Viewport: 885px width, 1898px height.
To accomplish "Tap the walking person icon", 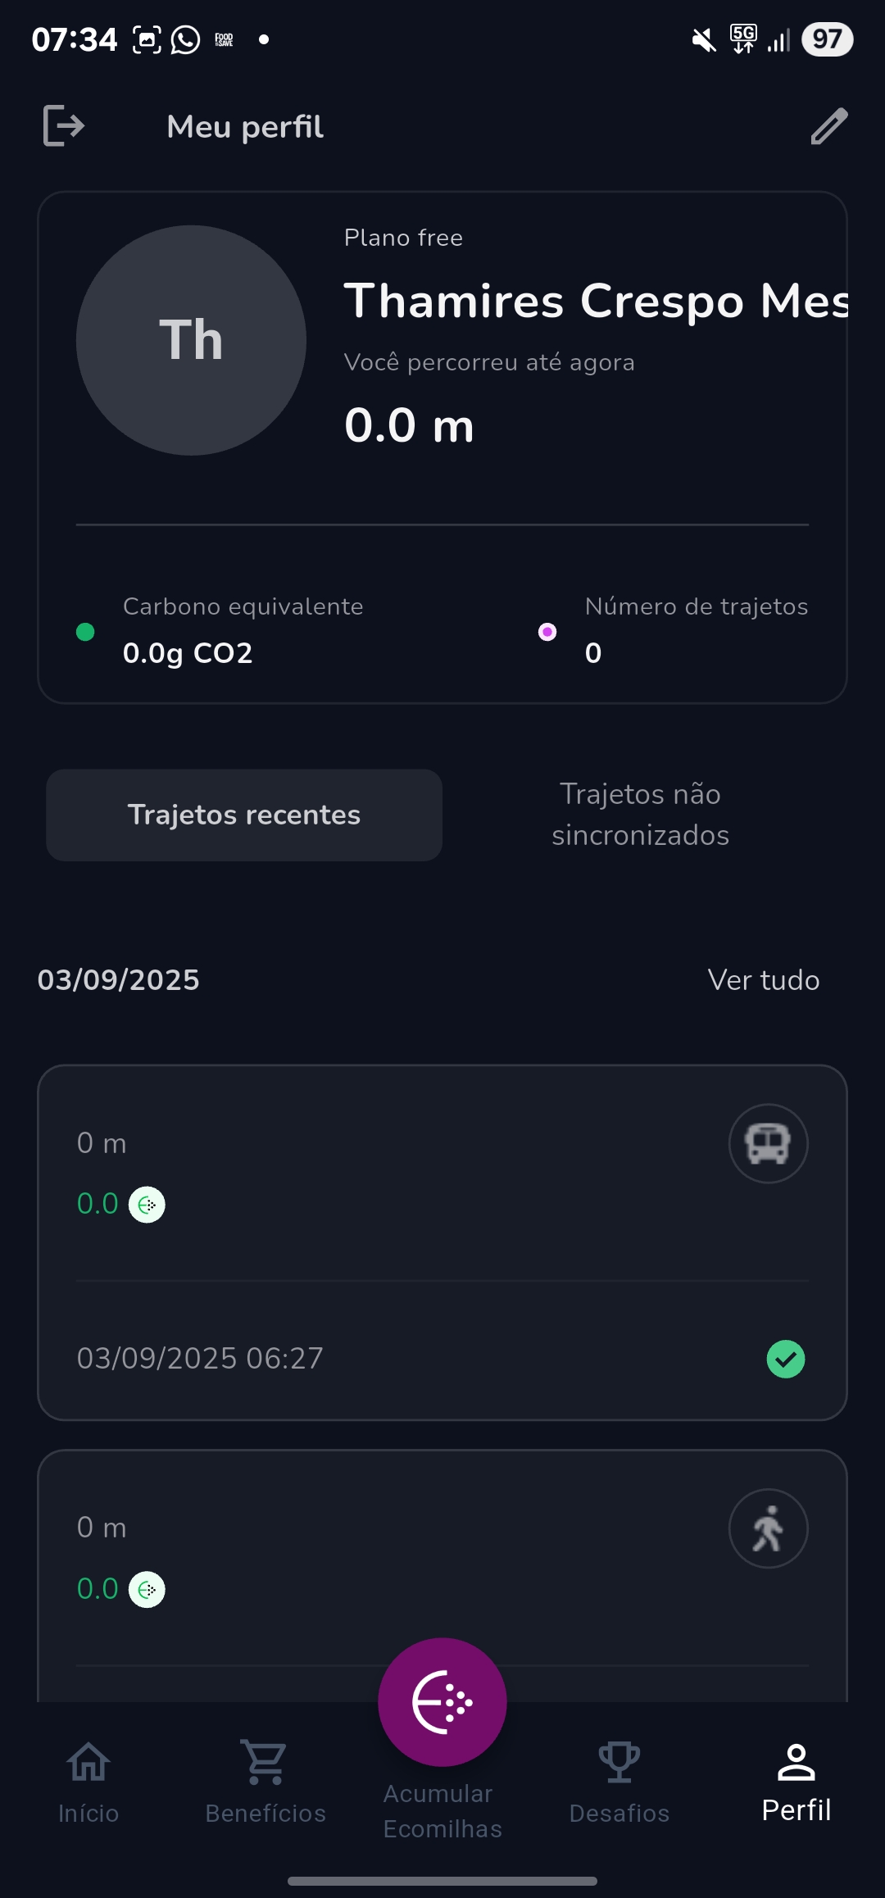I will 768,1528.
